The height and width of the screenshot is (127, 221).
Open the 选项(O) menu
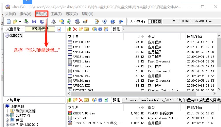pyautogui.click(x=72, y=14)
